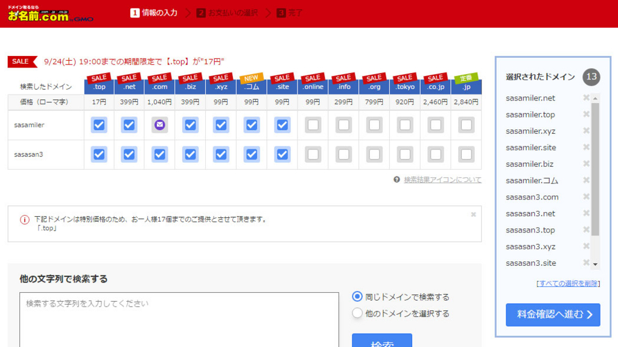Click the SALE badge above the .top column
Image resolution: width=618 pixels, height=347 pixels.
pos(98,77)
